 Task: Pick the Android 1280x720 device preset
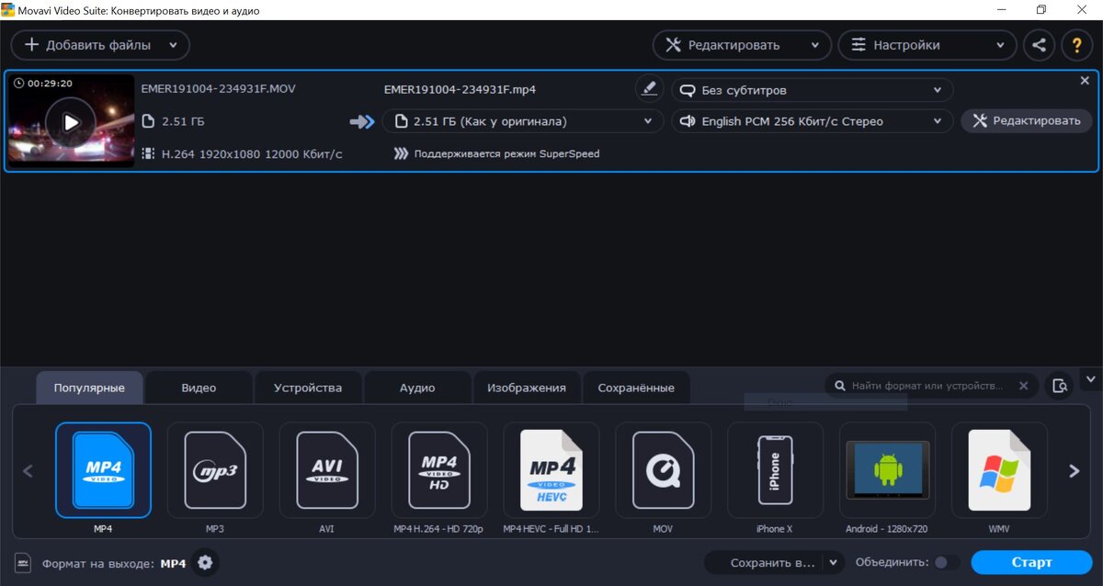(x=887, y=470)
